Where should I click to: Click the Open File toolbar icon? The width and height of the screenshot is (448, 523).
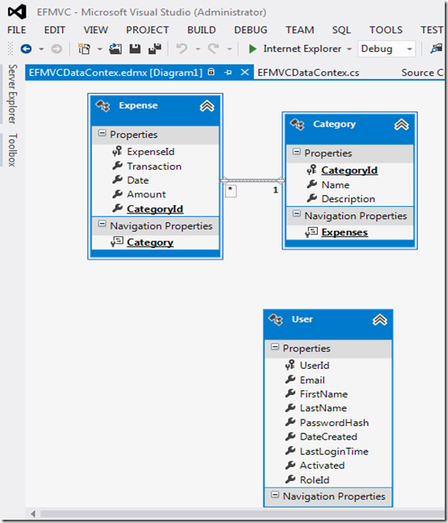coord(116,49)
